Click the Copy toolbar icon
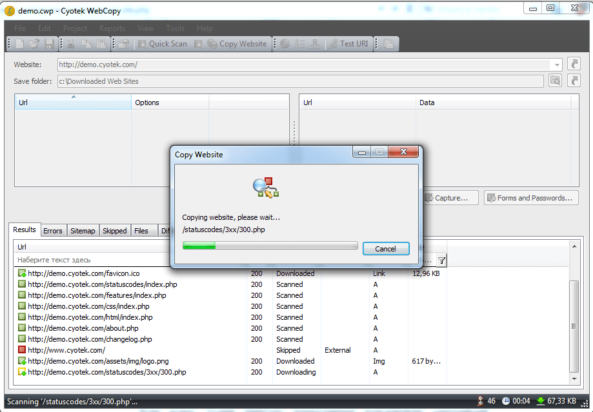Viewport: 593px width, 412px height. [86, 44]
